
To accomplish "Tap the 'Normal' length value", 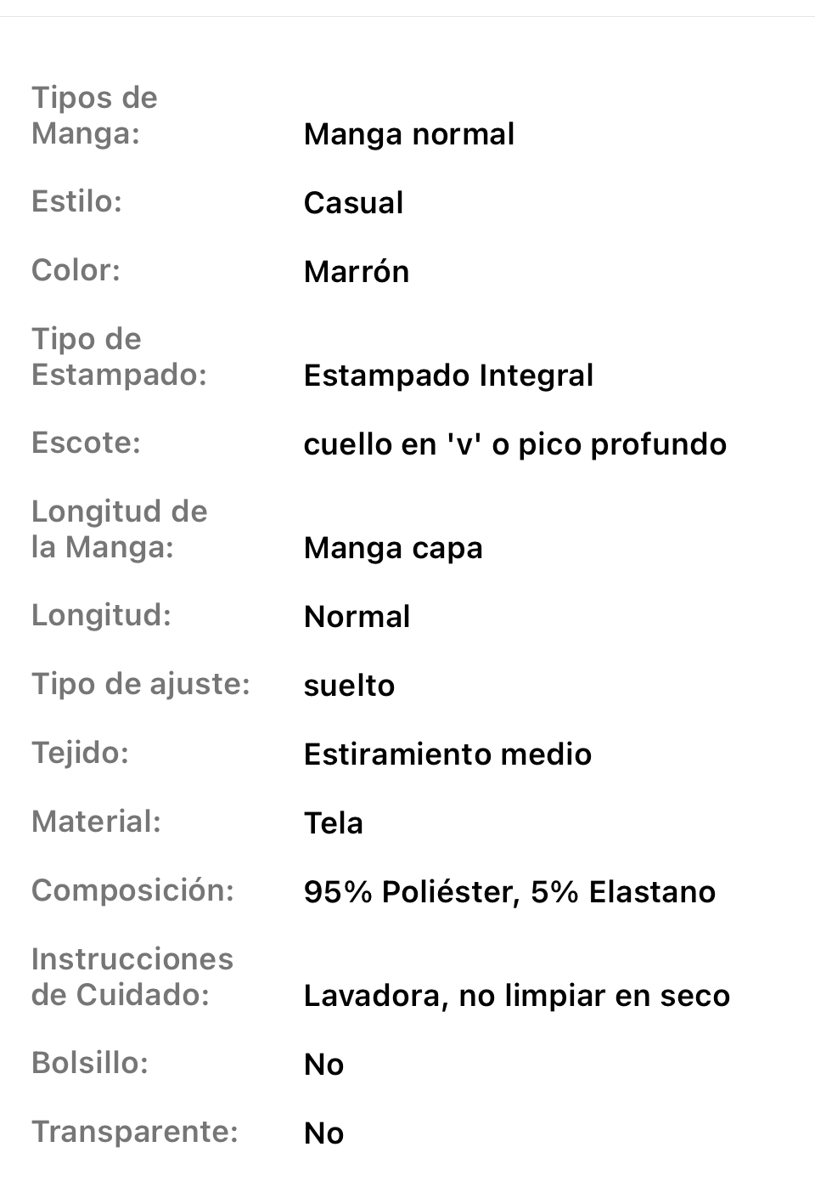I will pyautogui.click(x=357, y=617).
